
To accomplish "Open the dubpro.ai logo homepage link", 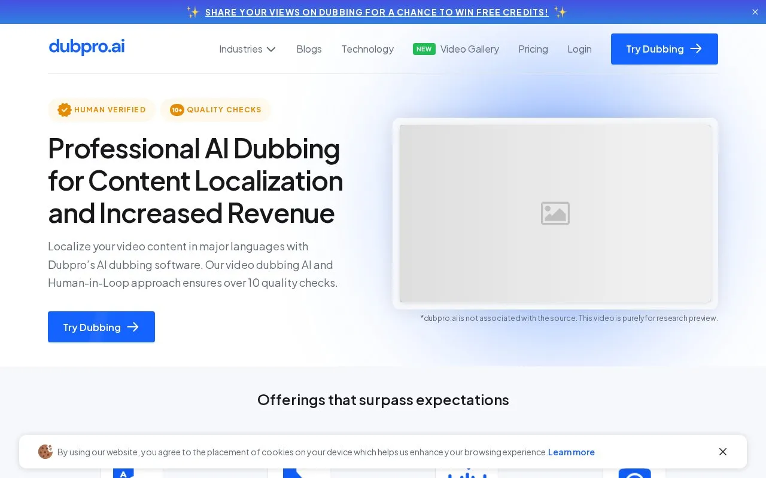I will click(87, 47).
